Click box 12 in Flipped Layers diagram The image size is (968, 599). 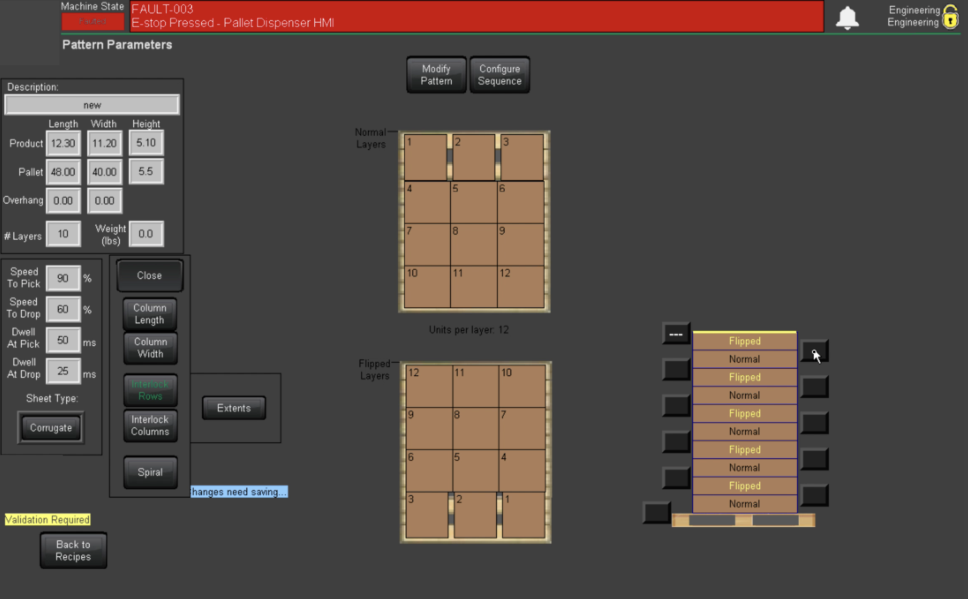pos(429,386)
